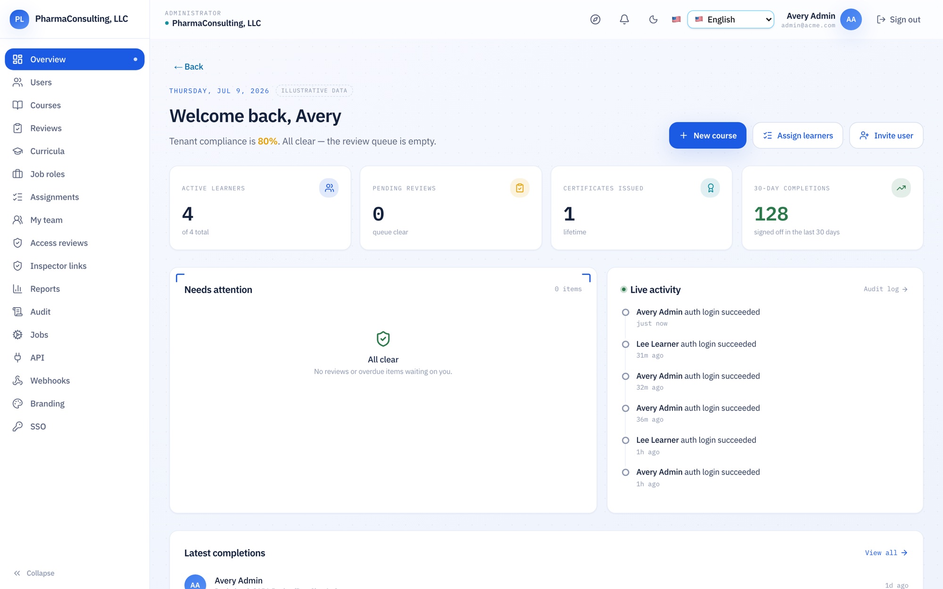Click the AA user avatar in header
Image resolution: width=943 pixels, height=589 pixels.
(851, 19)
